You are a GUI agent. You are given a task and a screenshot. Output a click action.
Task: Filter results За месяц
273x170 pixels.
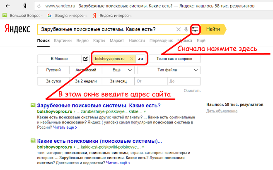[118, 81]
